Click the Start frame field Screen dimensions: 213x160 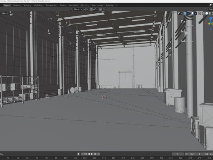point(196,154)
